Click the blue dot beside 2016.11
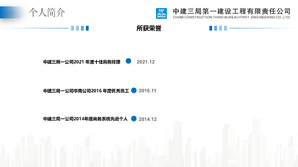Screen dimensions: 298x167 (134, 90)
